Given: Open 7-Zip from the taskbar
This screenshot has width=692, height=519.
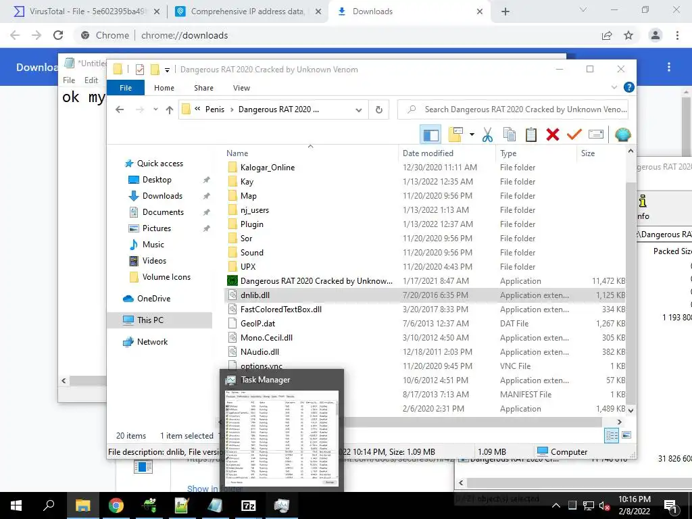Looking at the screenshot, I should 249,505.
